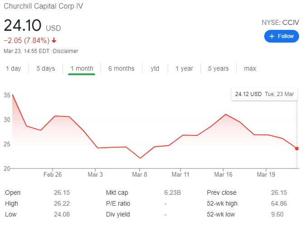This screenshot has width=305, height=226.
Task: Click the Churchill Capital Corp IV title
Action: coord(43,6)
